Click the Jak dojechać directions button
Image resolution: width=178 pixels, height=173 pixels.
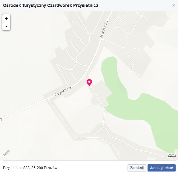tap(162, 168)
